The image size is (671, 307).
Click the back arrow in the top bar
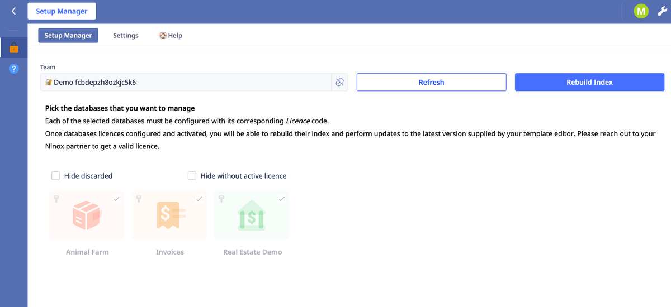point(13,11)
